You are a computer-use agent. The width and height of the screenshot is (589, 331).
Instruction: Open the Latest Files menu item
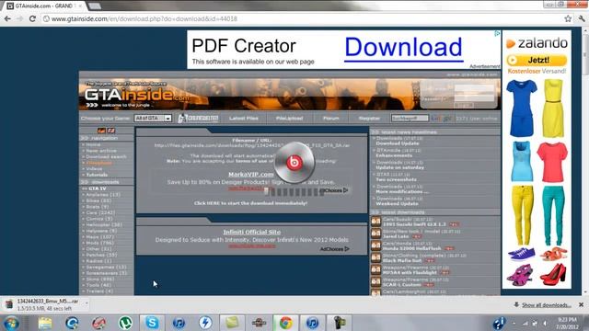[x=243, y=119]
